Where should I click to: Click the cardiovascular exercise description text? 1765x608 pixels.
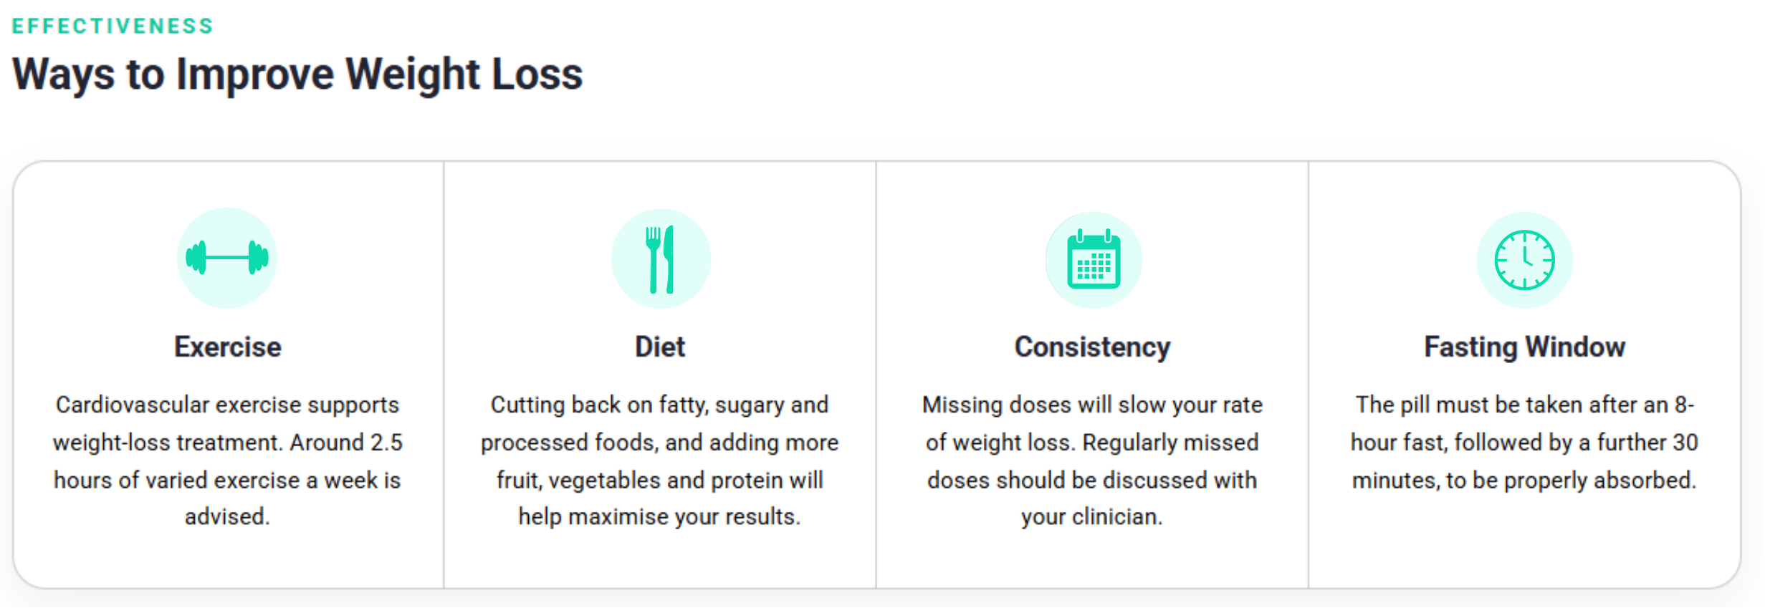(227, 460)
